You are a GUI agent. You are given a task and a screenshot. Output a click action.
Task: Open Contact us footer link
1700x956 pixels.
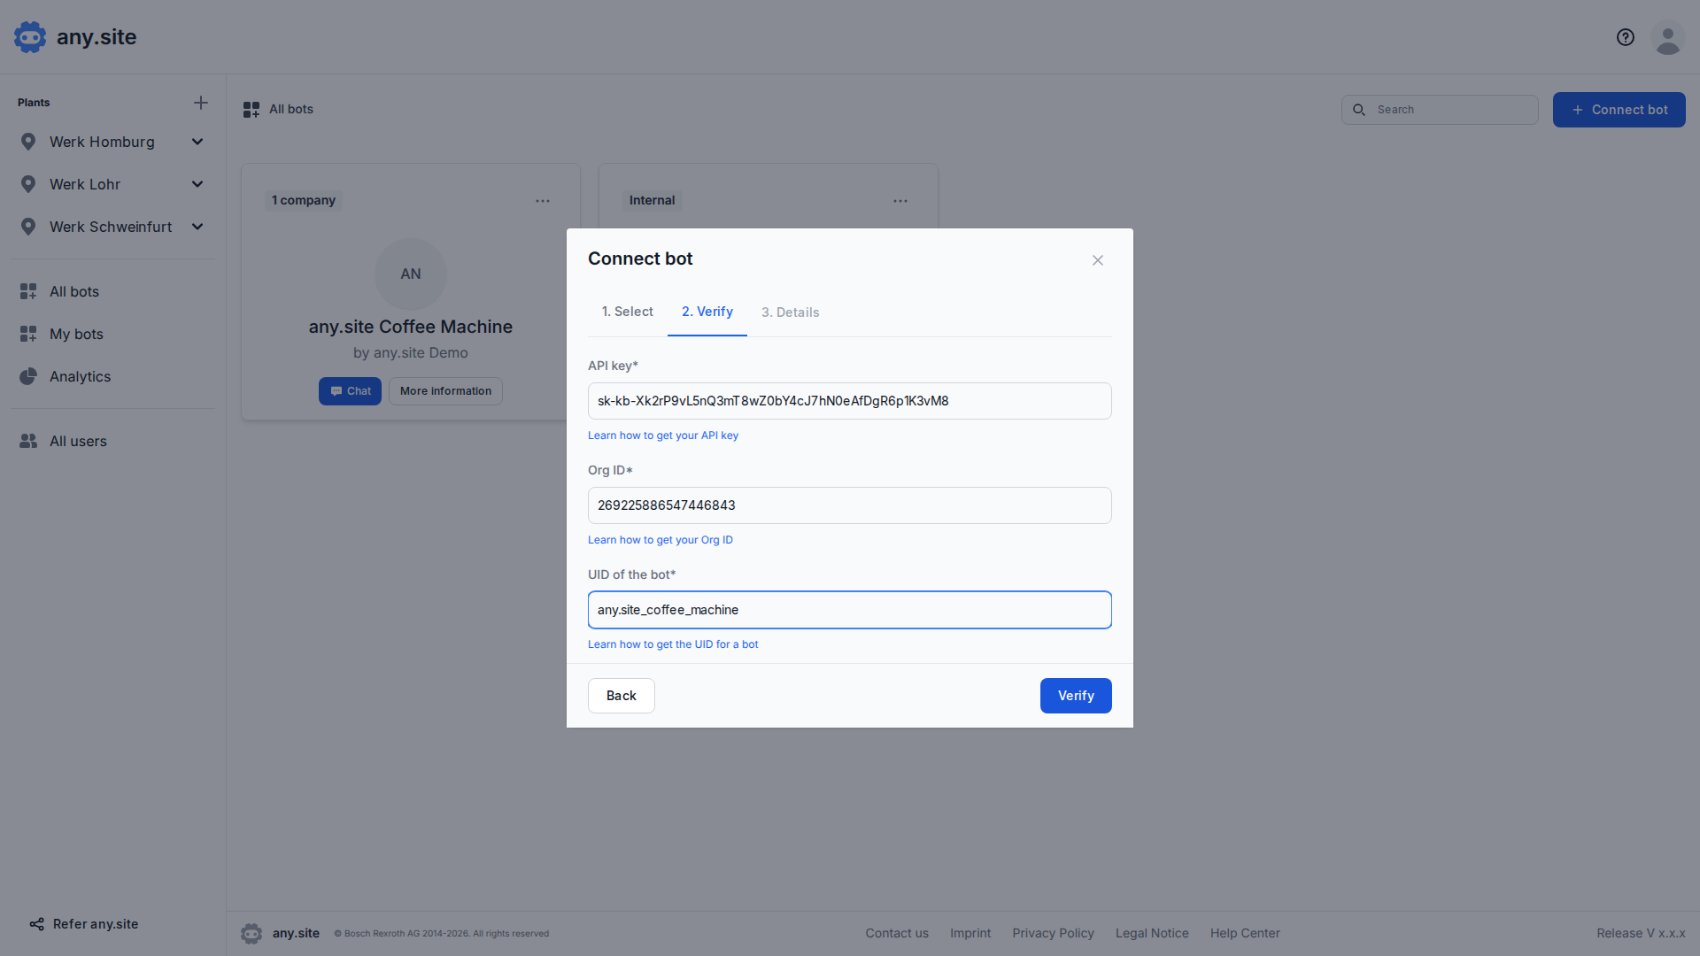(x=897, y=933)
